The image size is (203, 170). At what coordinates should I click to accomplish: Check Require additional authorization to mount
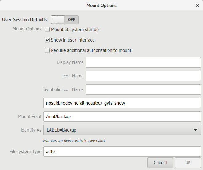pos(47,50)
